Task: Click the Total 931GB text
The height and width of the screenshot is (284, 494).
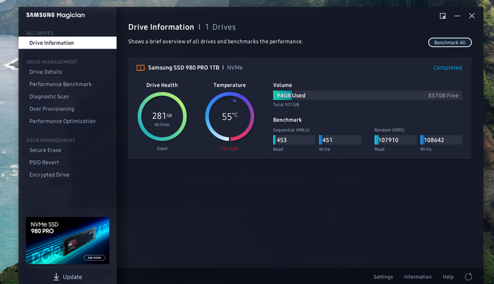Action: [x=285, y=105]
